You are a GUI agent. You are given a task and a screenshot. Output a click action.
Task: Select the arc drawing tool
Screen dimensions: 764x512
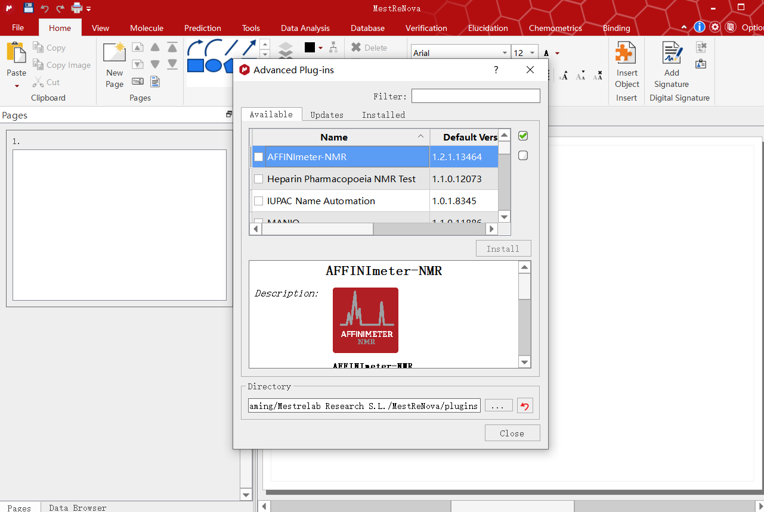213,47
